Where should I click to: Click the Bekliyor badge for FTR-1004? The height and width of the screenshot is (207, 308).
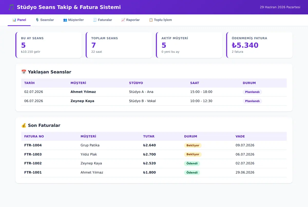pyautogui.click(x=193, y=145)
